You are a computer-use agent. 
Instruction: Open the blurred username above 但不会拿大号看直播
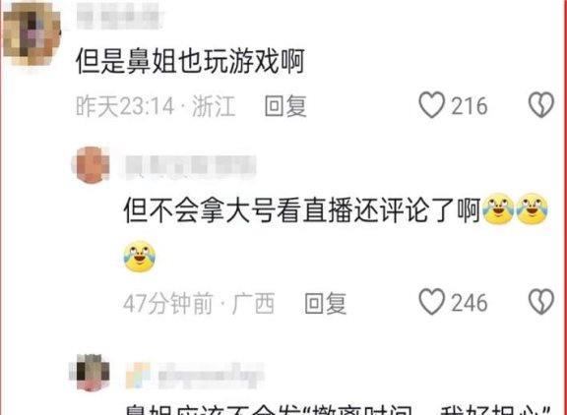[x=190, y=166]
